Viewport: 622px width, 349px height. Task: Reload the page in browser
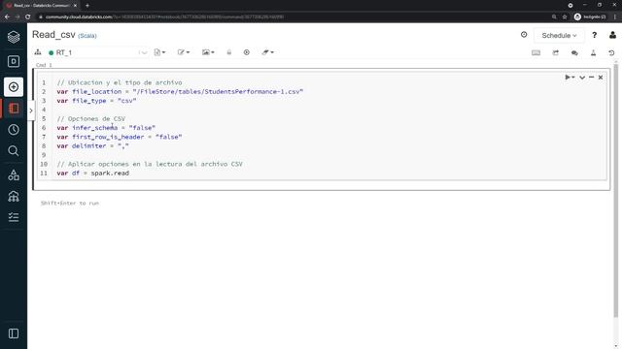tap(28, 17)
